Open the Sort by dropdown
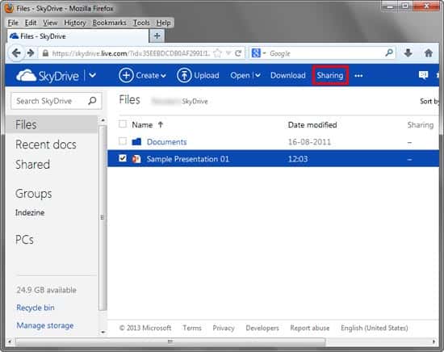Viewport: 444px width, 352px height. 429,101
